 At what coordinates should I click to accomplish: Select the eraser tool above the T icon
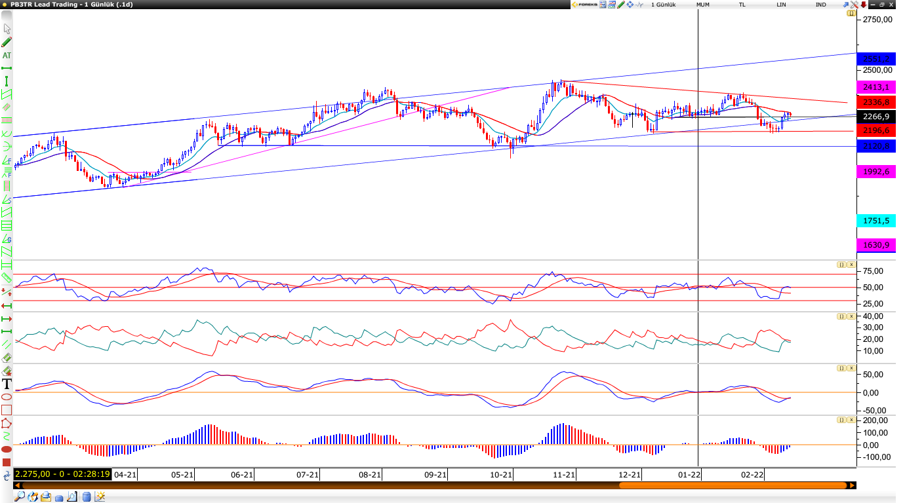point(7,371)
